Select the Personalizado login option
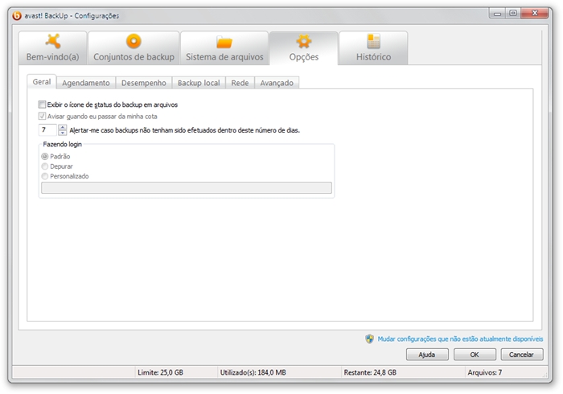Screen dimensions: 563x394 [44, 176]
